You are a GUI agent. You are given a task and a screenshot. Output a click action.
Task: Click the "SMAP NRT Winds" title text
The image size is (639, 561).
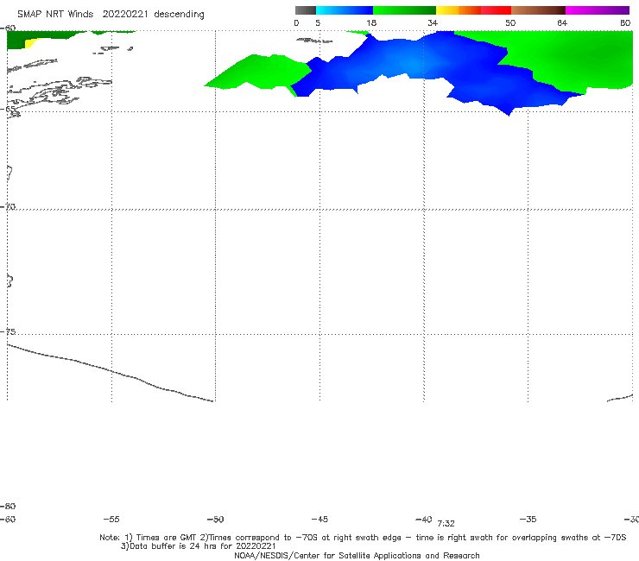click(55, 14)
